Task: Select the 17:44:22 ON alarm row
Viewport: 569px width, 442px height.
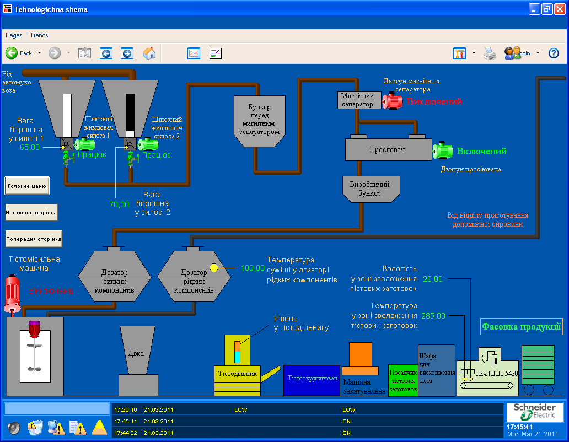Action: tap(307, 433)
